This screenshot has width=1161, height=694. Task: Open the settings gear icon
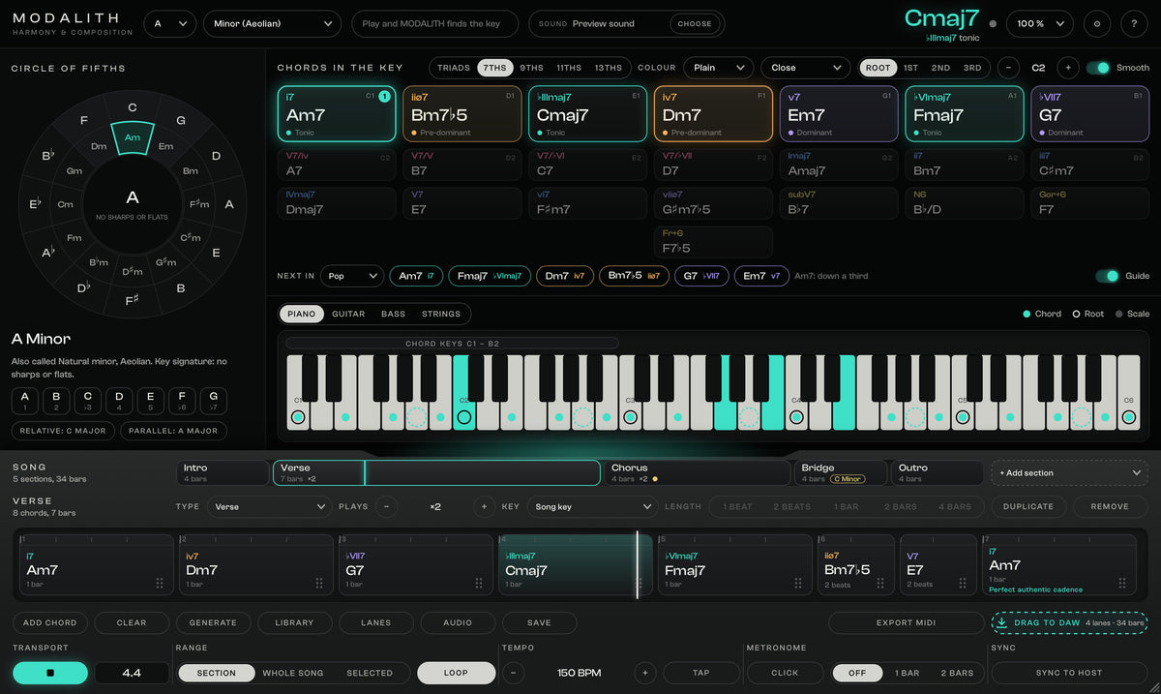[x=1096, y=23]
